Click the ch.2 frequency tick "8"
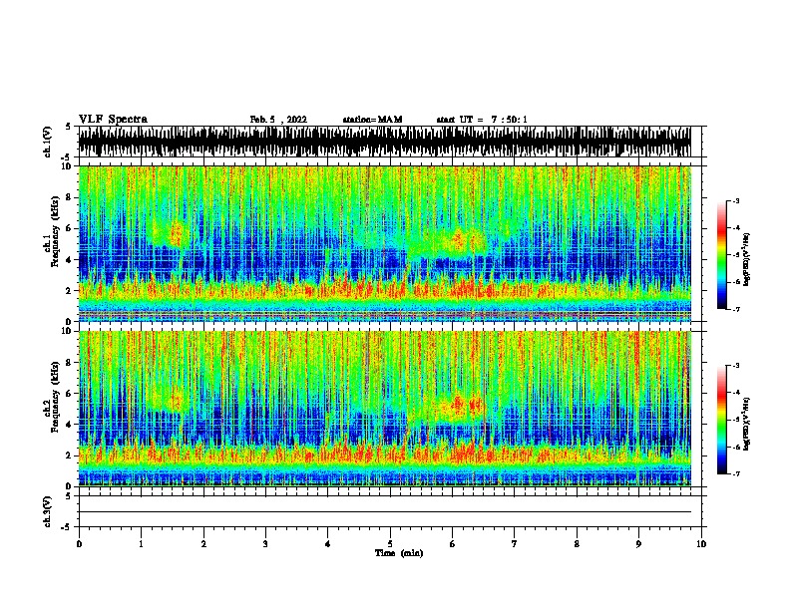The image size is (790, 610). 70,363
